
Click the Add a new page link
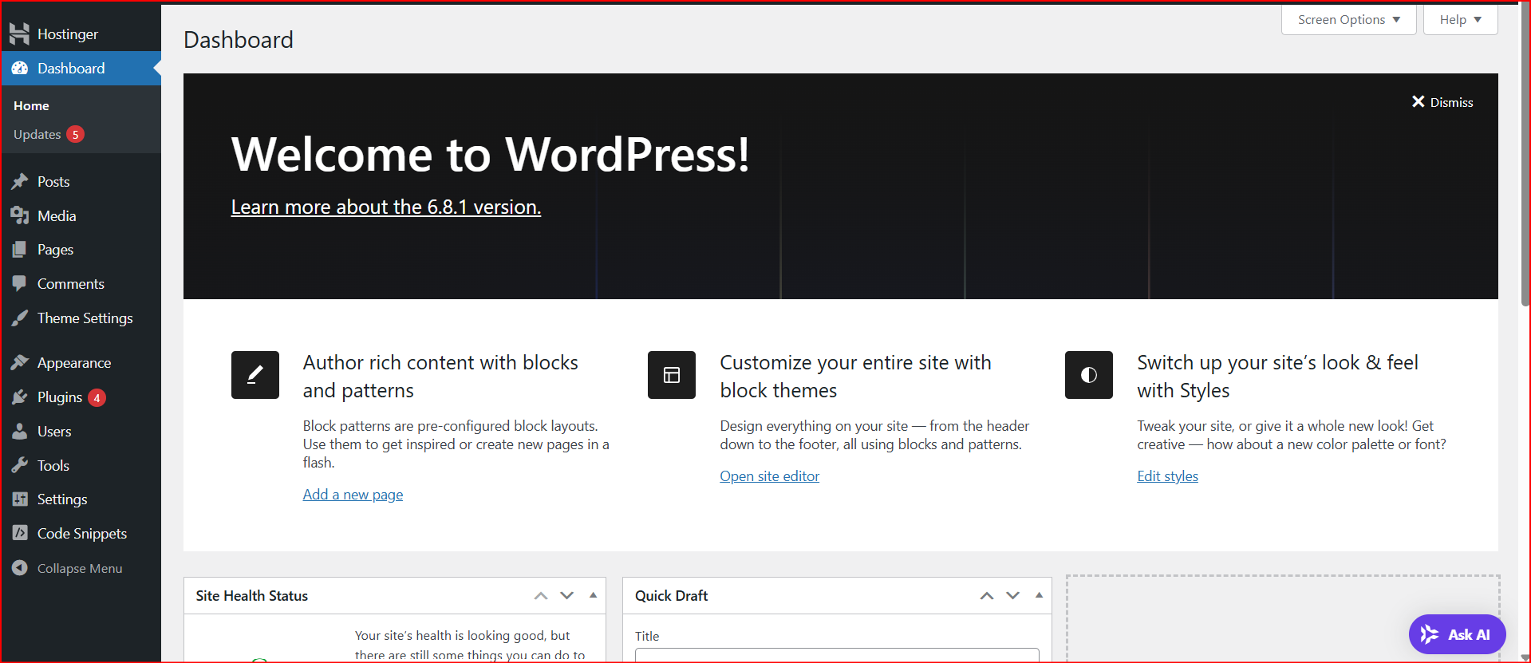click(x=353, y=495)
